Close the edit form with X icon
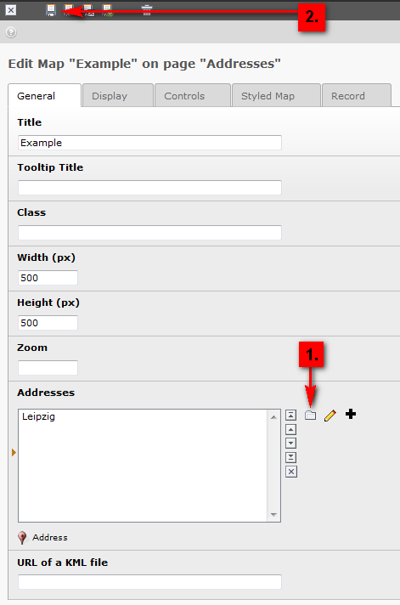This screenshot has height=605, width=400. (x=11, y=10)
